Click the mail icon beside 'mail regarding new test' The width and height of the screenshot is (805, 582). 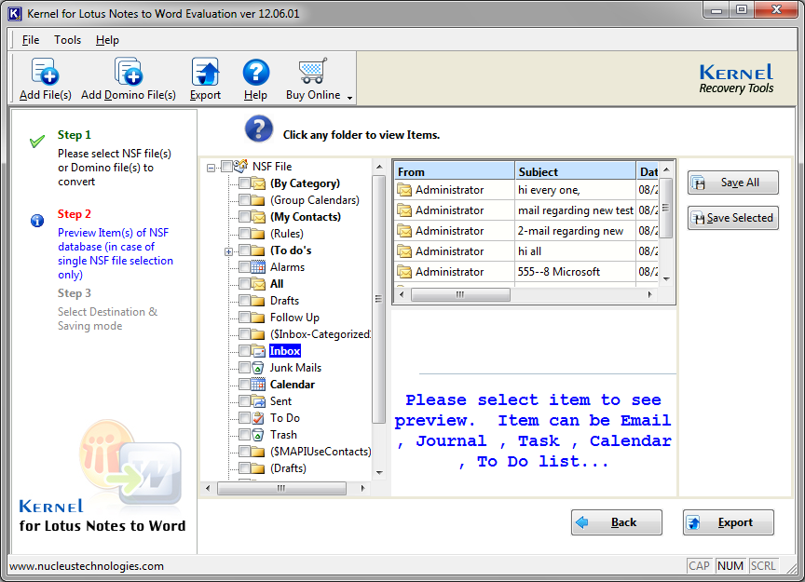click(x=404, y=210)
